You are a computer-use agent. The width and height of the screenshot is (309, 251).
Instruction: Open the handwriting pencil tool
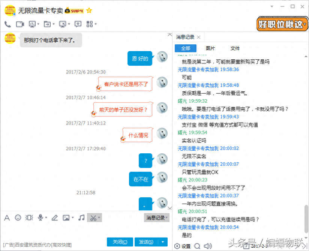[x=55, y=218]
